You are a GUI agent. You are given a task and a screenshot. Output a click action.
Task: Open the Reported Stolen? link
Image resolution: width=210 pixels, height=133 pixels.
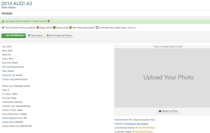(122, 120)
